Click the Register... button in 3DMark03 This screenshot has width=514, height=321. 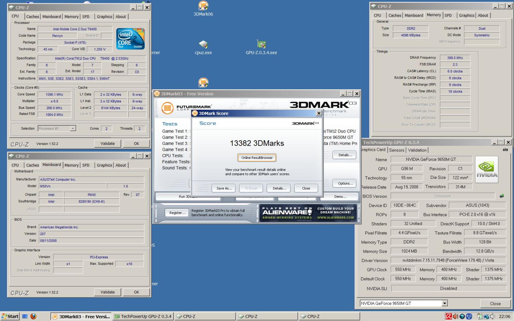tap(177, 213)
